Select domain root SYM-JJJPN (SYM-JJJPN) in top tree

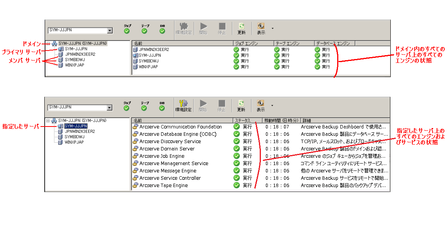pos(83,44)
